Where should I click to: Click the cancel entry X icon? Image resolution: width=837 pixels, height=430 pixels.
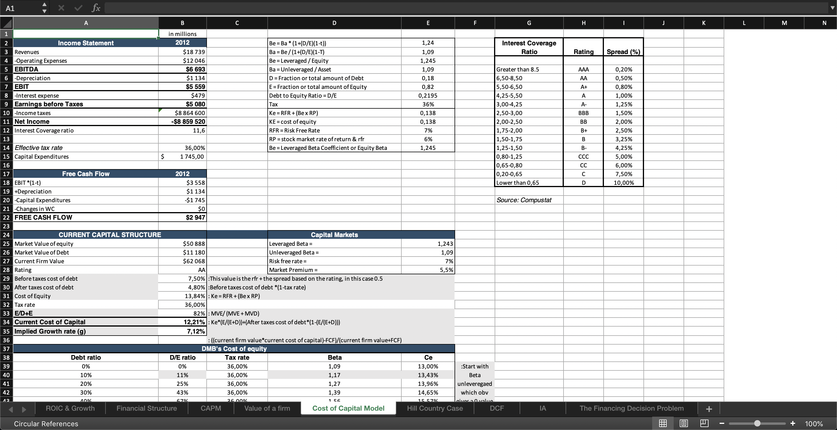(61, 8)
